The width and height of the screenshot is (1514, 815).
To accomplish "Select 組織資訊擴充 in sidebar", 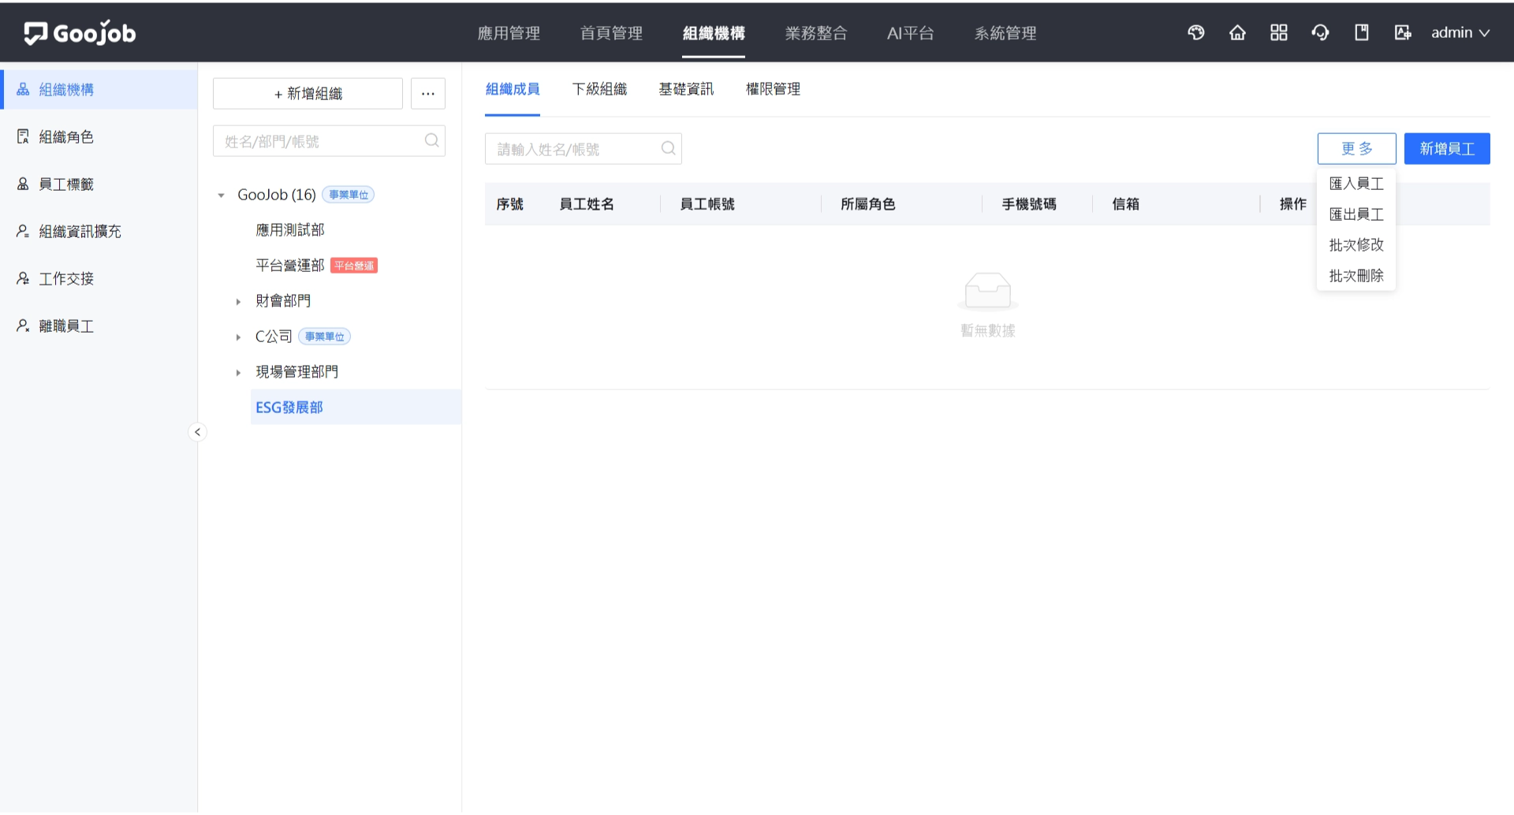I will click(x=99, y=231).
